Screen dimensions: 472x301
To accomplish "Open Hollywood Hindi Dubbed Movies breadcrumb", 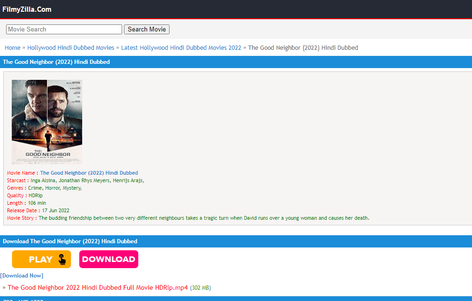I will pos(71,47).
